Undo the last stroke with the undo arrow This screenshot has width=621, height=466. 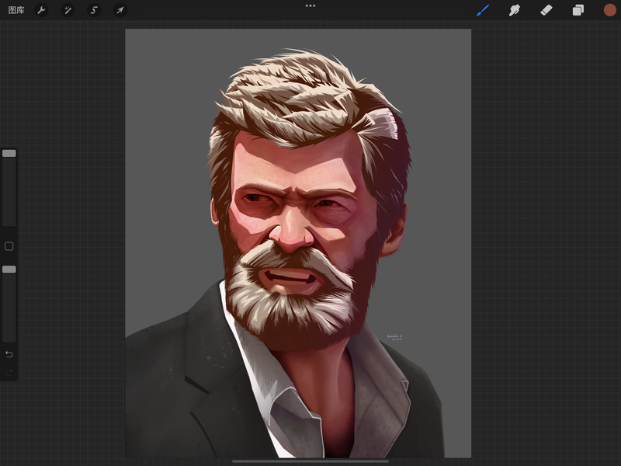pos(9,354)
